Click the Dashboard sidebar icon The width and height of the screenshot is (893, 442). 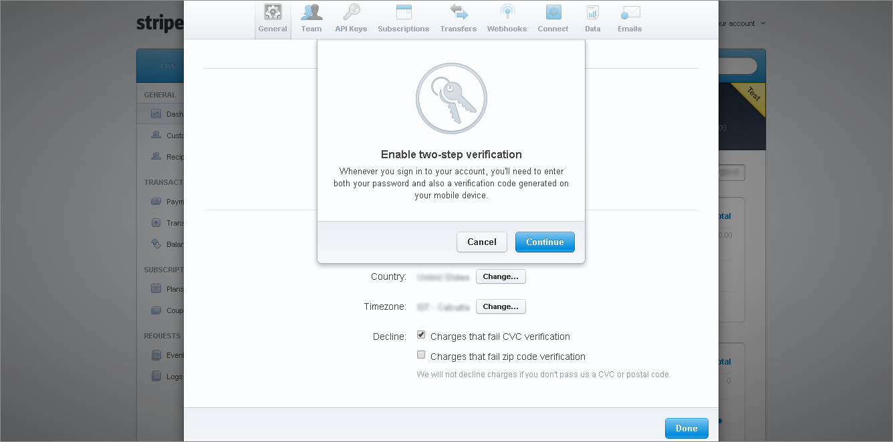point(156,114)
